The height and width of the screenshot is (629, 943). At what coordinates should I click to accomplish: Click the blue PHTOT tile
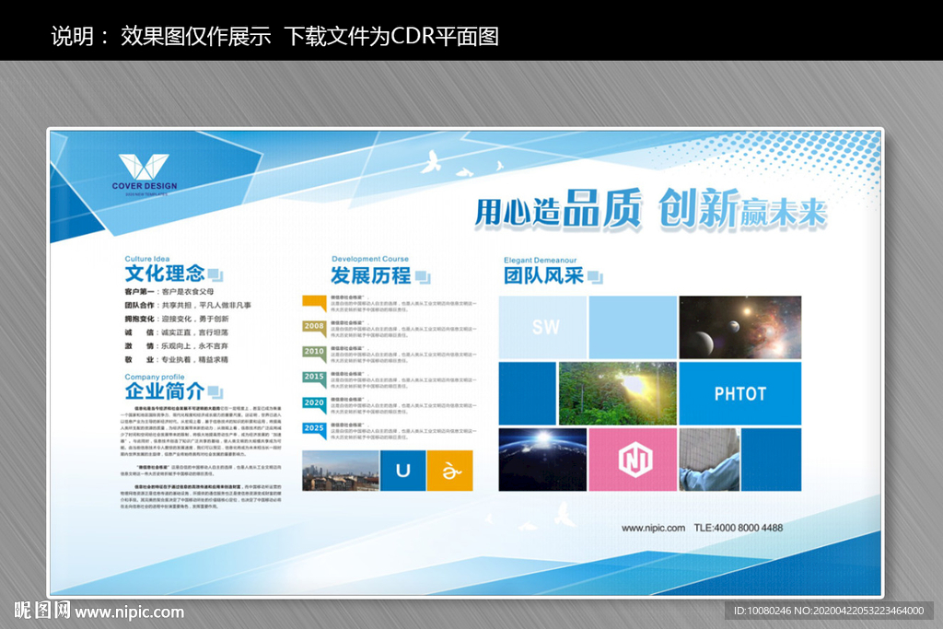pyautogui.click(x=740, y=393)
